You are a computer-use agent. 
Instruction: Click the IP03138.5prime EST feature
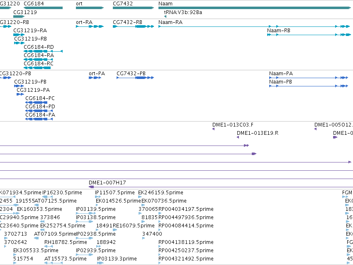click(85, 222)
